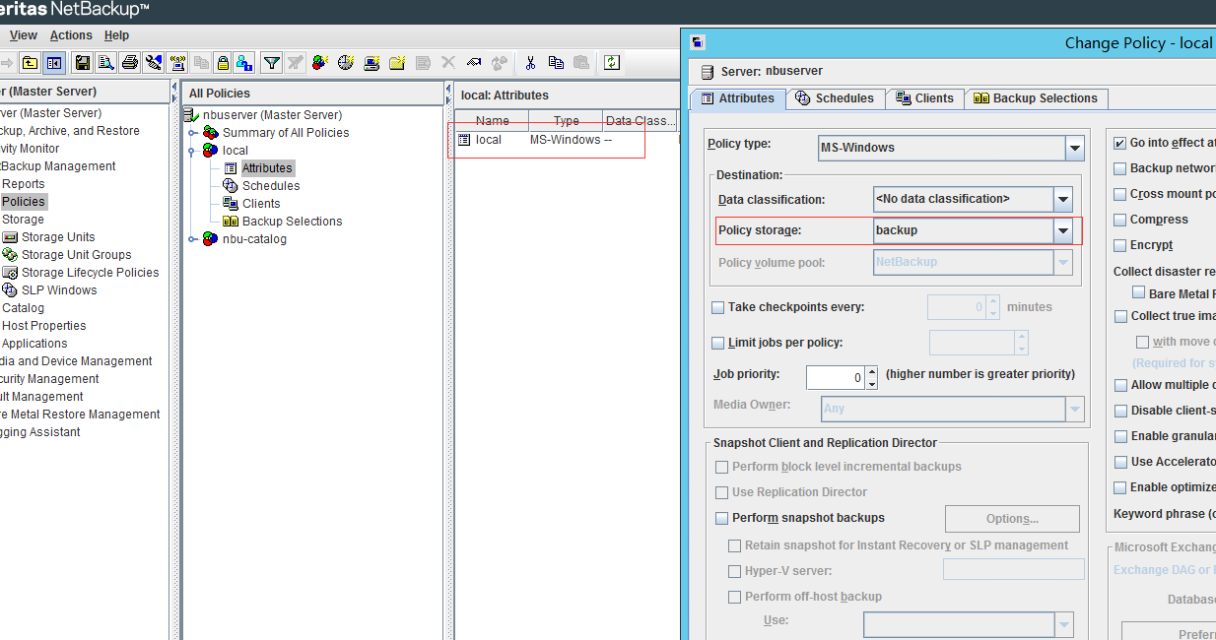Click the new folder star icon
The width and height of the screenshot is (1216, 640).
(397, 63)
